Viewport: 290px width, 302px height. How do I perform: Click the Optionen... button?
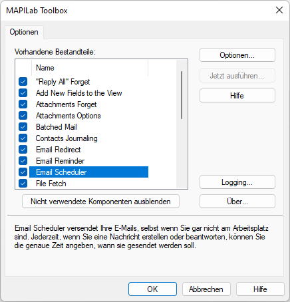click(x=237, y=55)
